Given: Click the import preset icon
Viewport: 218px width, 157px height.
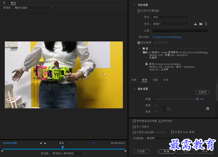Looking at the screenshot, I should (x=200, y=24).
